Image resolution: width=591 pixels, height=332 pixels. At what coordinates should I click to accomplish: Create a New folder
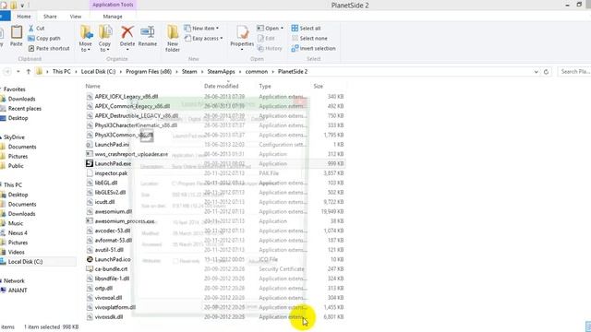(173, 39)
